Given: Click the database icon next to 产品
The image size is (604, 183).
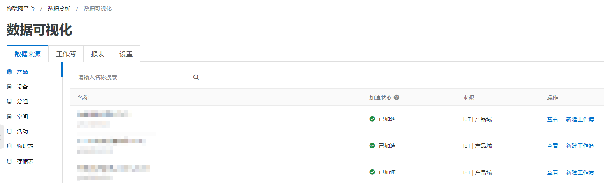Looking at the screenshot, I should pos(9,72).
